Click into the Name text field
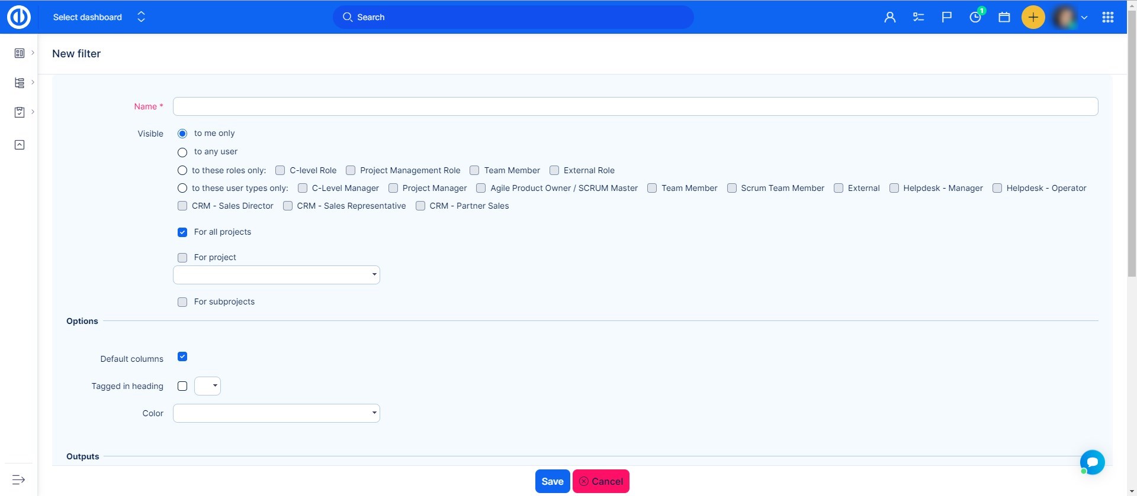The image size is (1137, 496). tap(635, 106)
